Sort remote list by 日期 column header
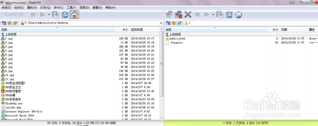 point(294,30)
